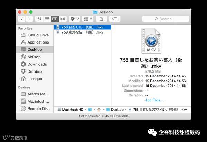
Task: Select Macintosh... drive in sidebar
Action: click(35, 102)
